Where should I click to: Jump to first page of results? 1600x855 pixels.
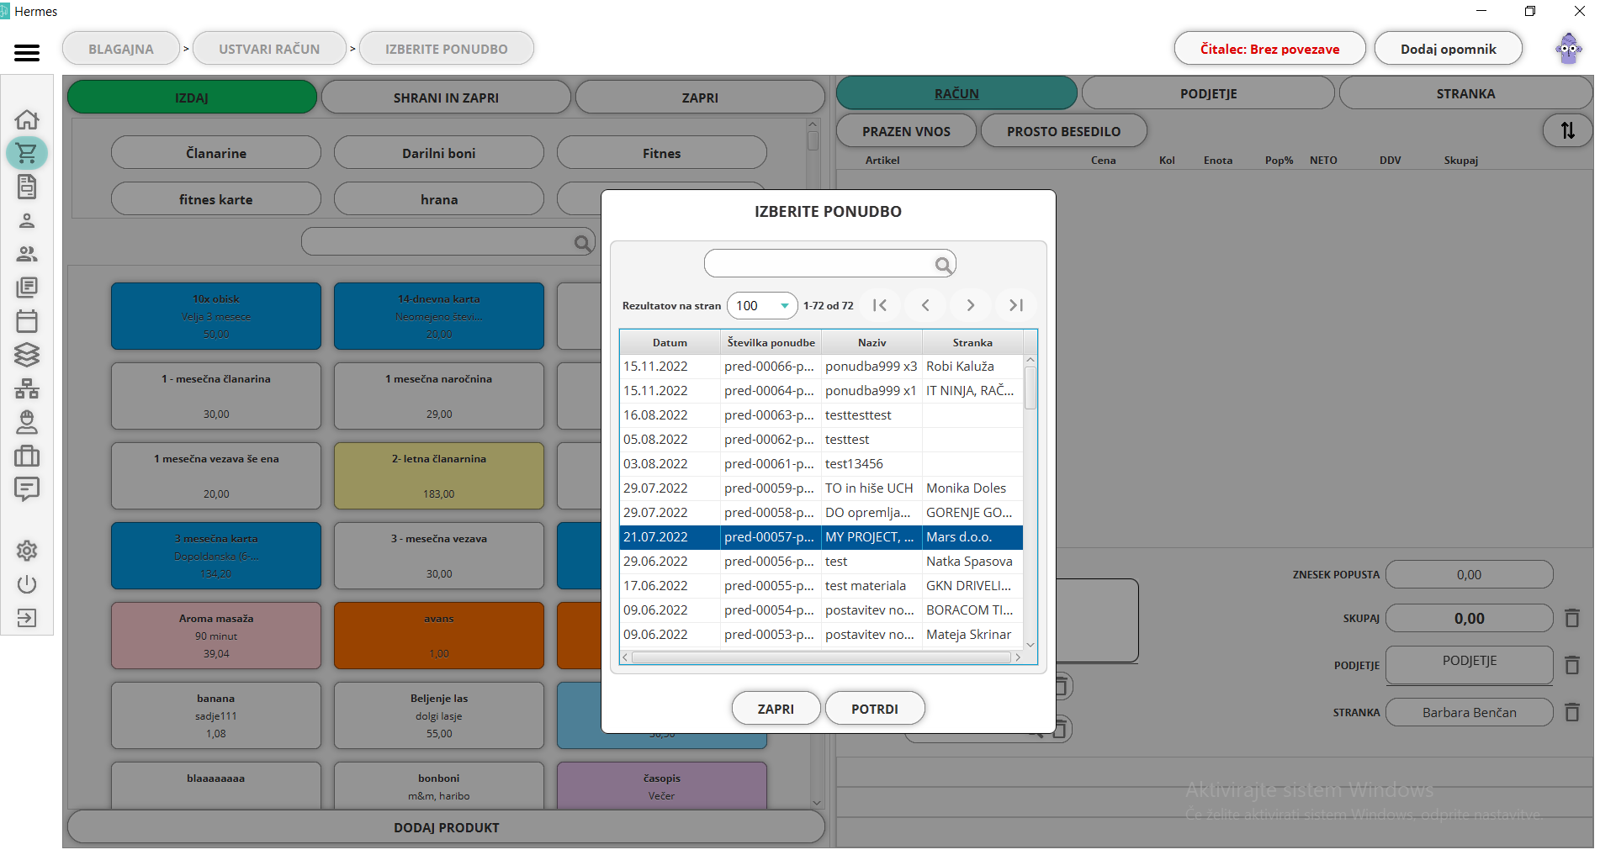coord(880,305)
